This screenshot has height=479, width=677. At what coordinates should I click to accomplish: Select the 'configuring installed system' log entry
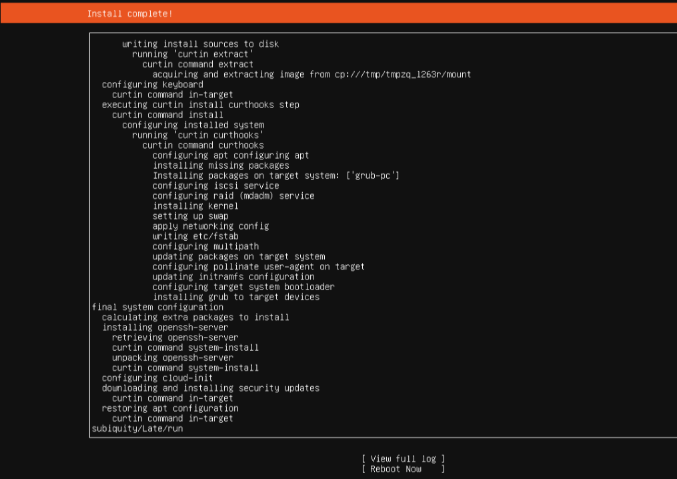[193, 125]
